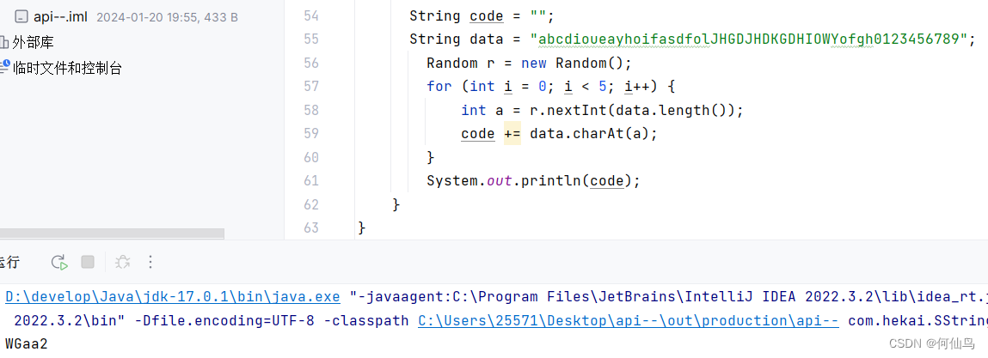Open the 运行 tool window tab

click(x=9, y=263)
